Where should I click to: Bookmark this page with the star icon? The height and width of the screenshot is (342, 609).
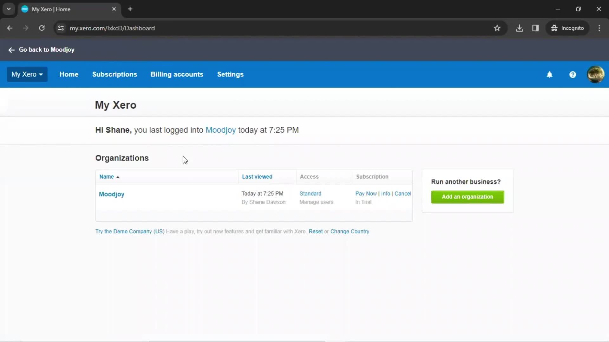pos(497,28)
